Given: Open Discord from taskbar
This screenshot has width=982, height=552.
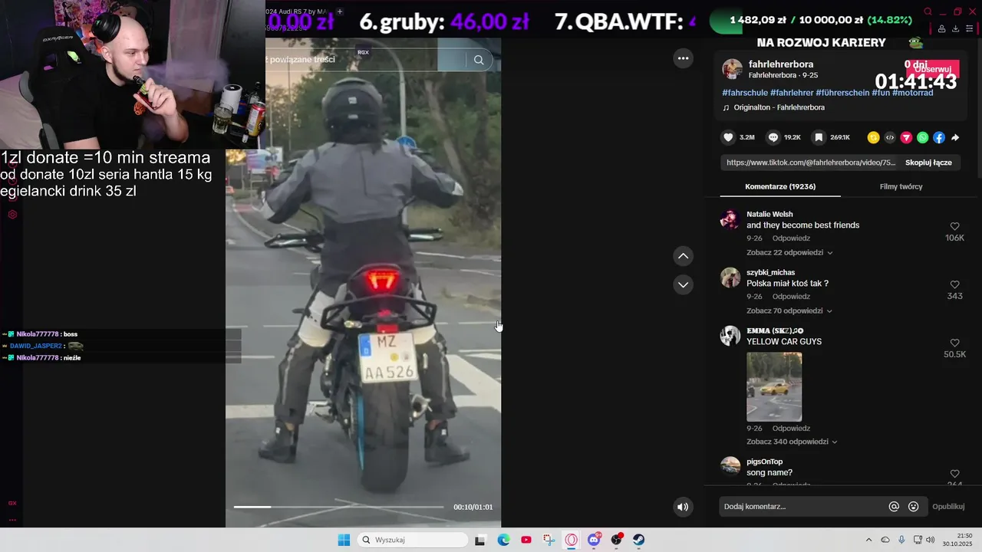Looking at the screenshot, I should click(x=594, y=540).
